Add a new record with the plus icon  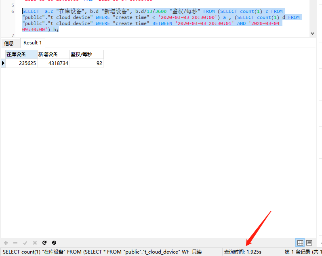coord(6,243)
